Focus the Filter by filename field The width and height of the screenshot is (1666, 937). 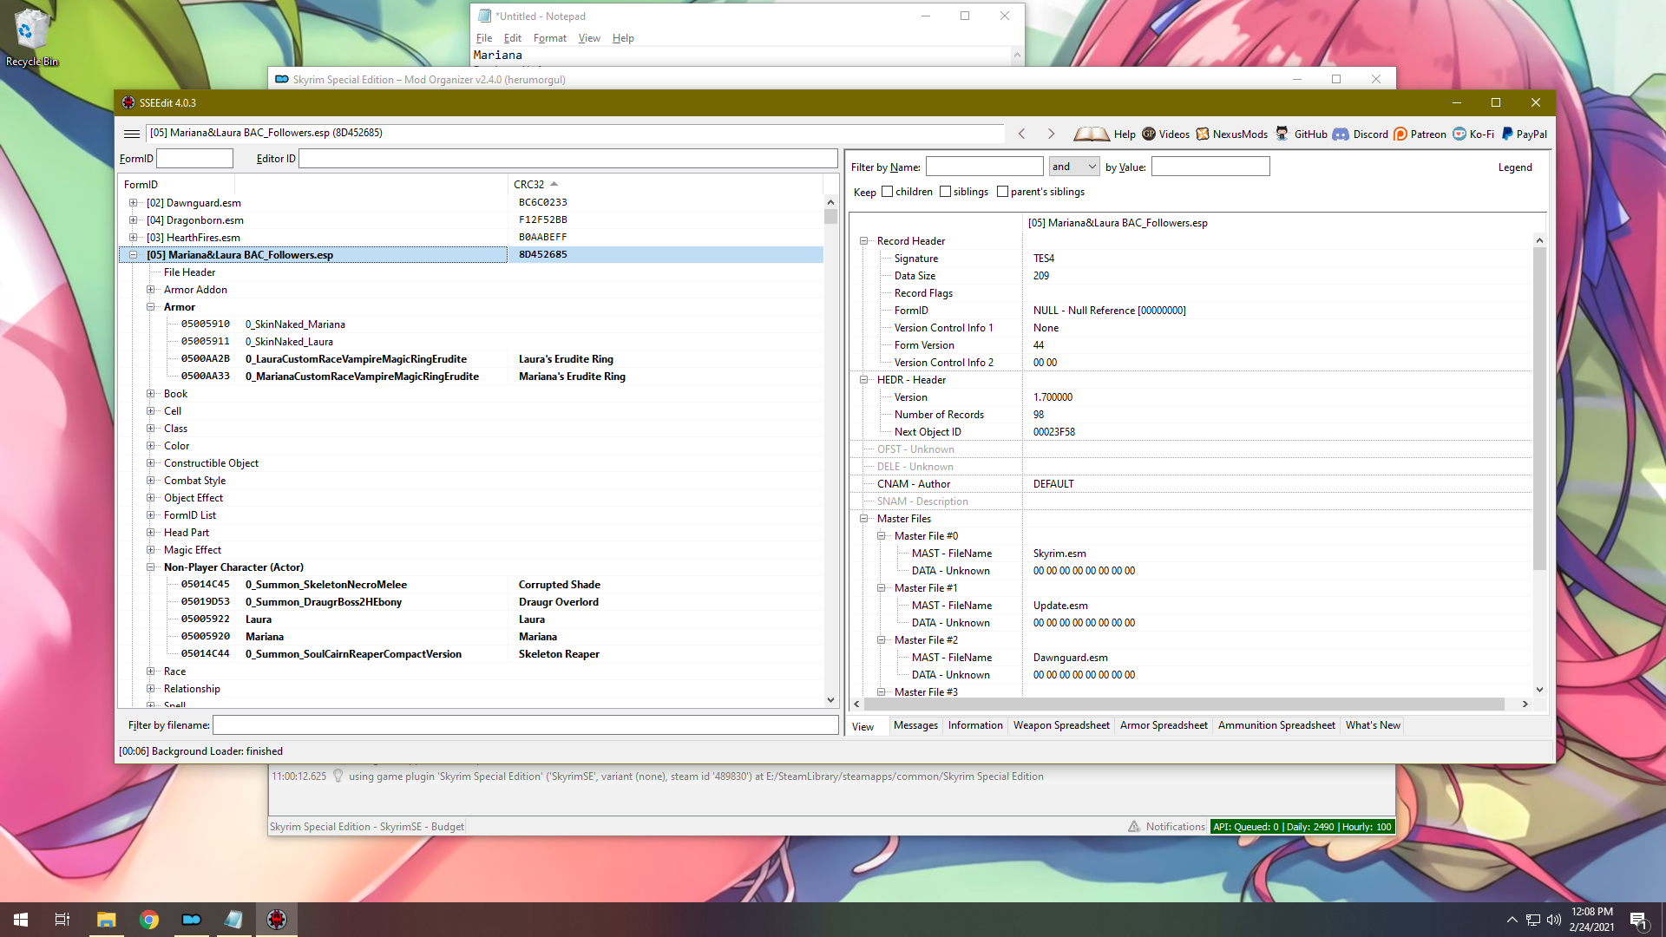click(526, 725)
